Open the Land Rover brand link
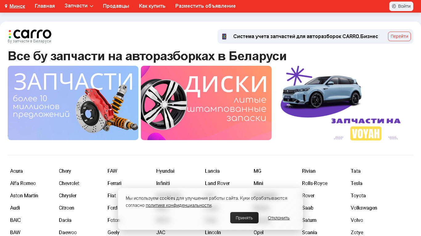Viewport: 421px width, 236px height. tap(217, 183)
